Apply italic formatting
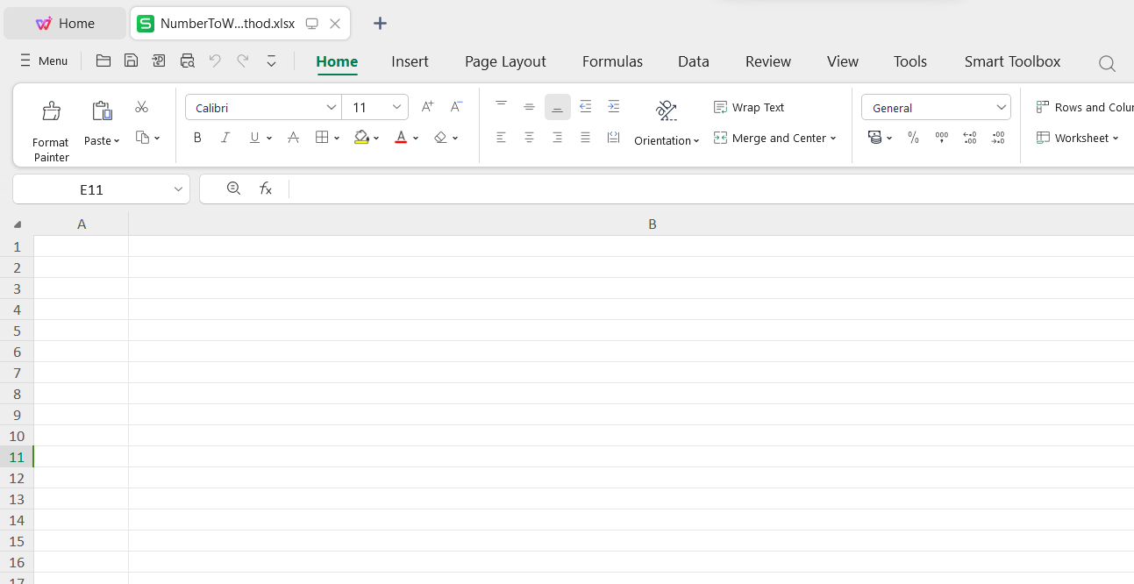 click(x=225, y=138)
